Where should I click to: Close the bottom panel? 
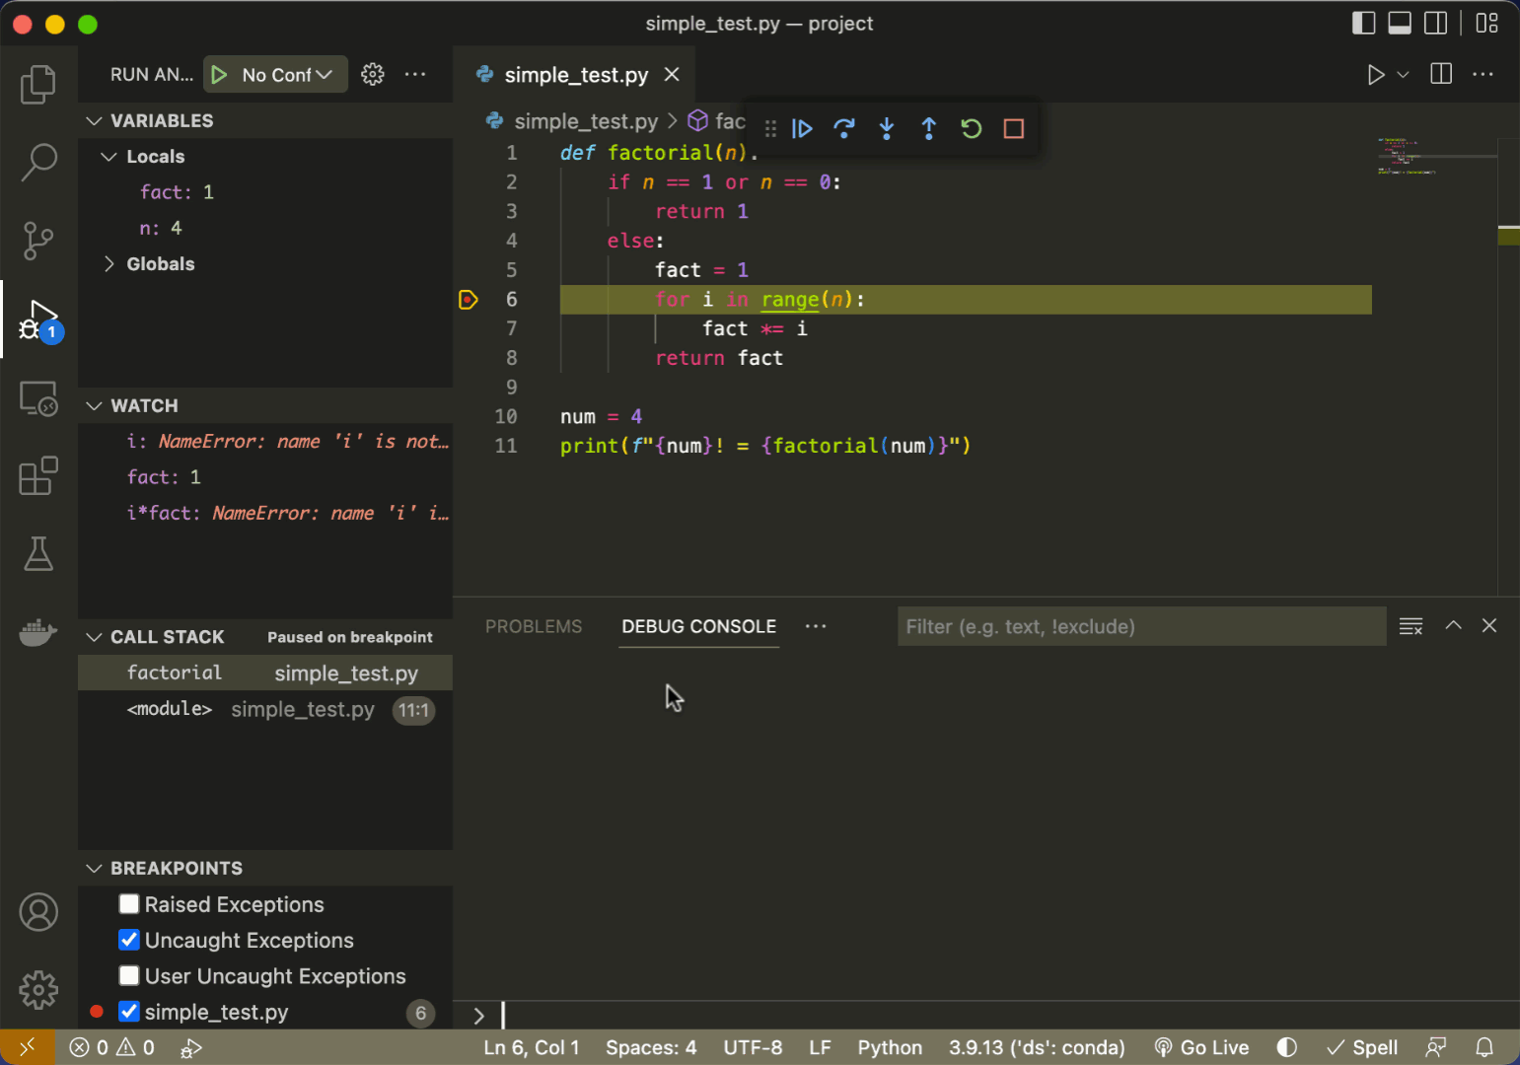[1489, 625]
